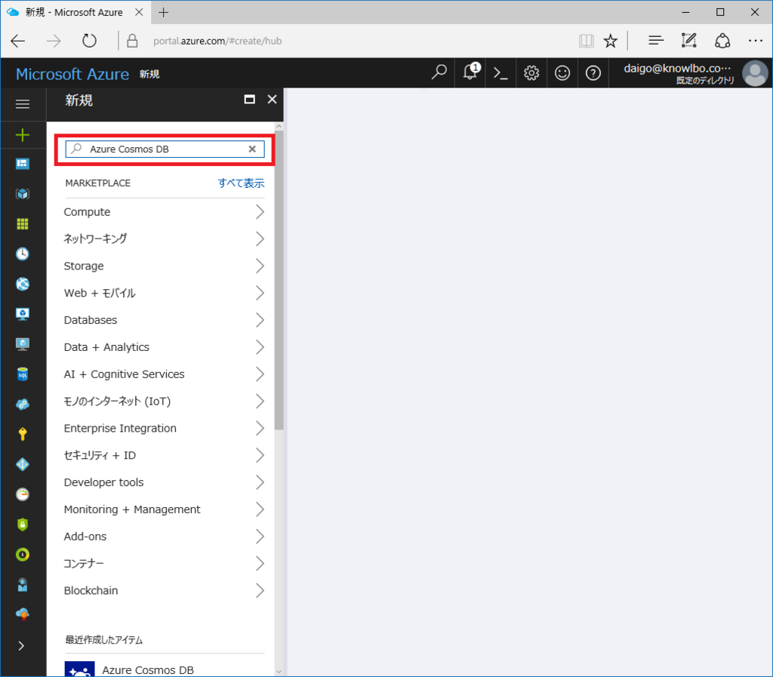
Task: Click the Microsoft Azure logo link
Action: pyautogui.click(x=72, y=74)
